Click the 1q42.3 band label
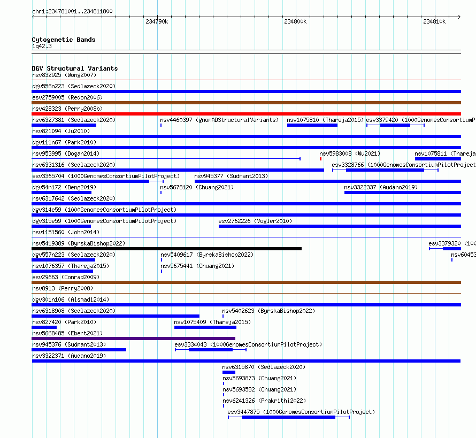This screenshot has height=438, width=476. coord(42,46)
